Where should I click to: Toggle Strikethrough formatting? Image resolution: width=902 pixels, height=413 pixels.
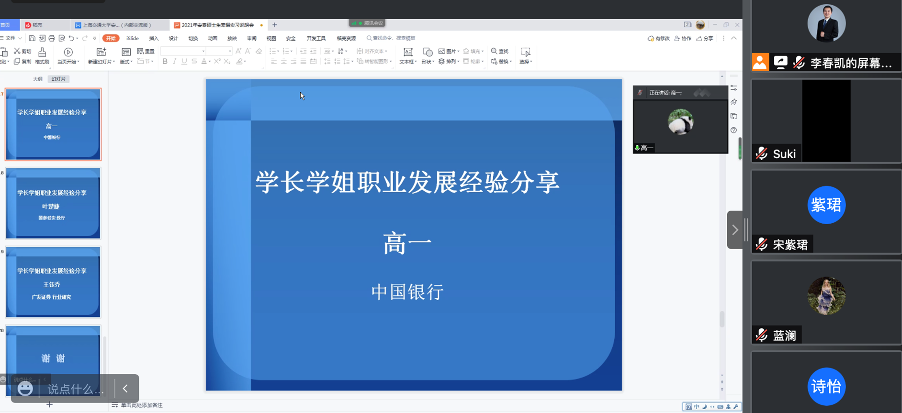click(194, 61)
